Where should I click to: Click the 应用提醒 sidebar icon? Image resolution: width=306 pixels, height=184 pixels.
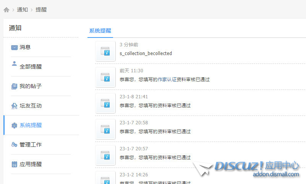coord(15,164)
